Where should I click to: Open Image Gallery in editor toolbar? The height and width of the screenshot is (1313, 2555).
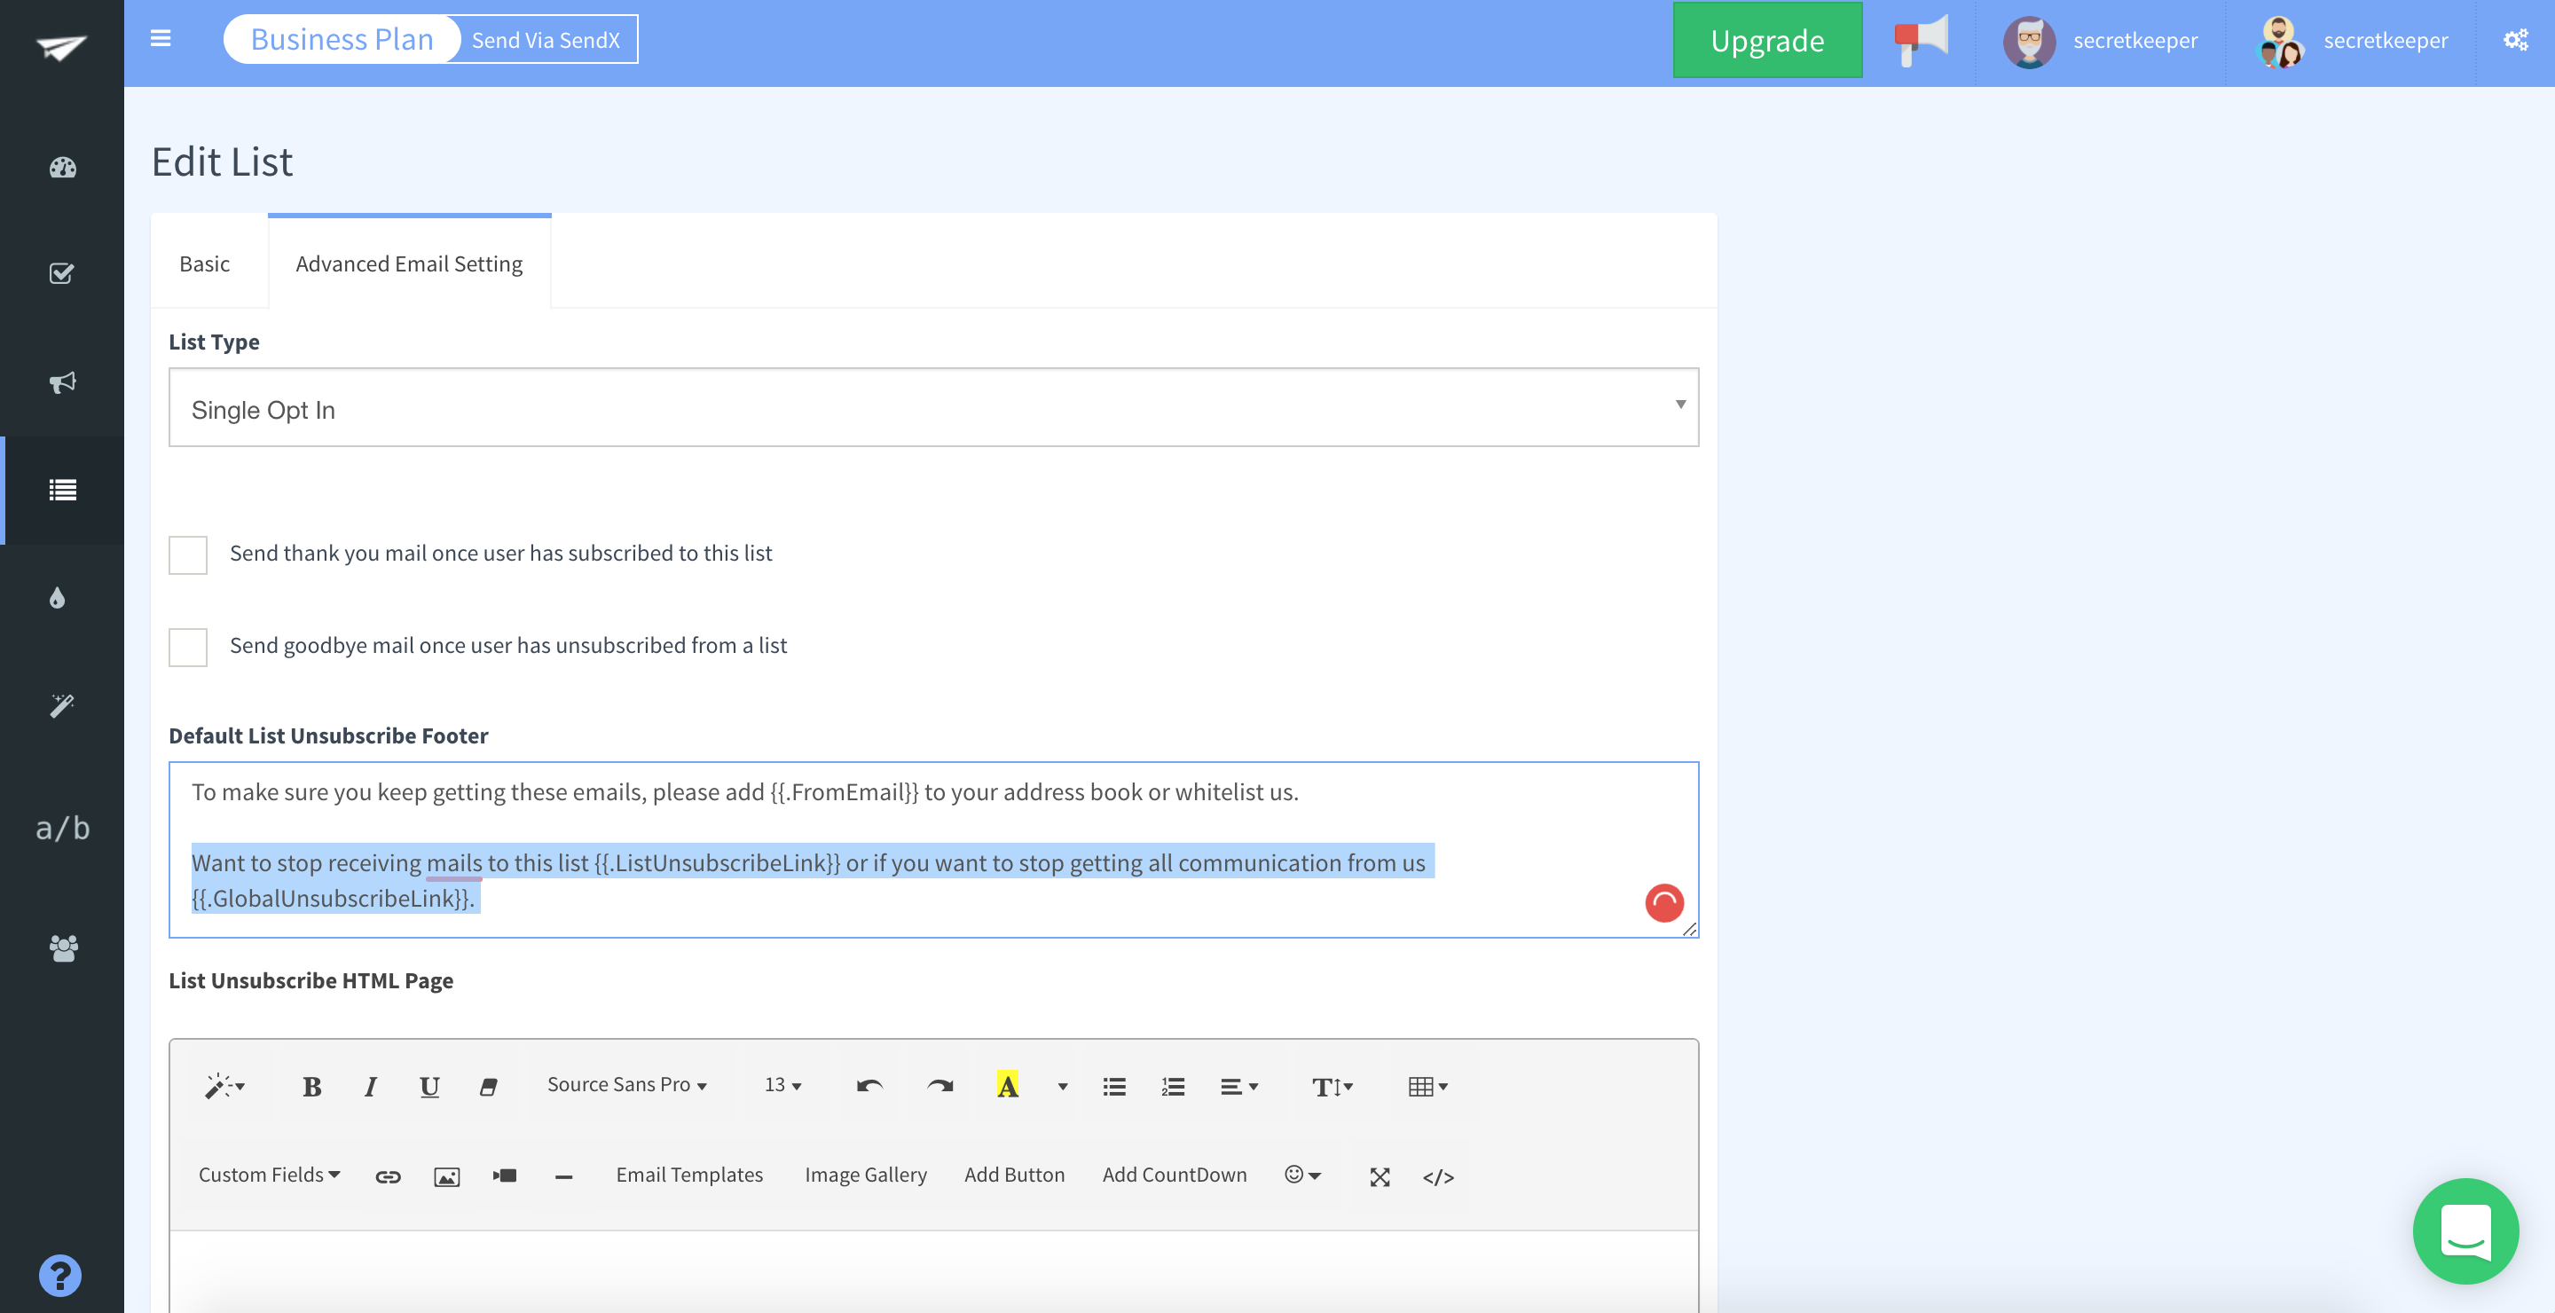(x=866, y=1175)
